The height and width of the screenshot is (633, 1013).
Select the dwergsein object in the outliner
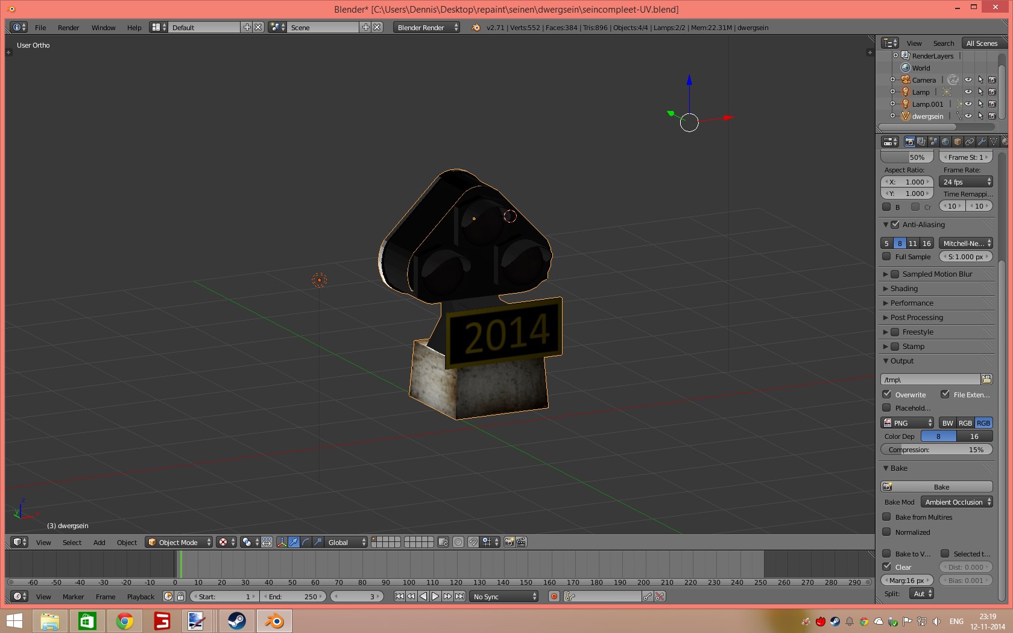tap(927, 116)
